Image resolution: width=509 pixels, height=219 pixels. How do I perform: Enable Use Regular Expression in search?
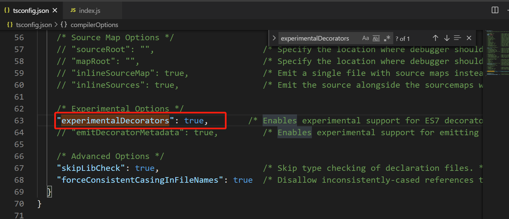387,38
